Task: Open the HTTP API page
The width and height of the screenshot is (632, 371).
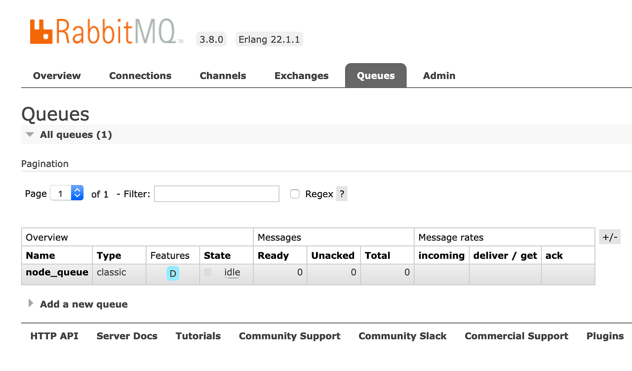Action: coord(54,336)
